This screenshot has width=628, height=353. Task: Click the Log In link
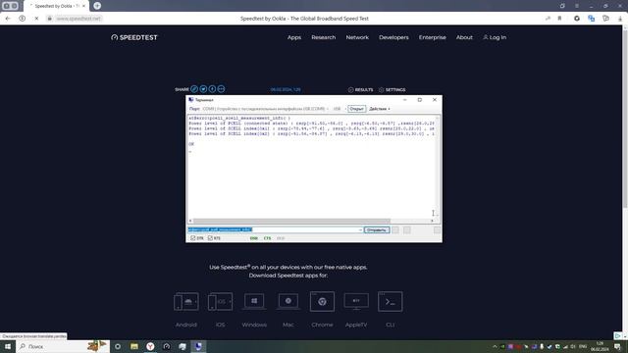click(x=495, y=37)
